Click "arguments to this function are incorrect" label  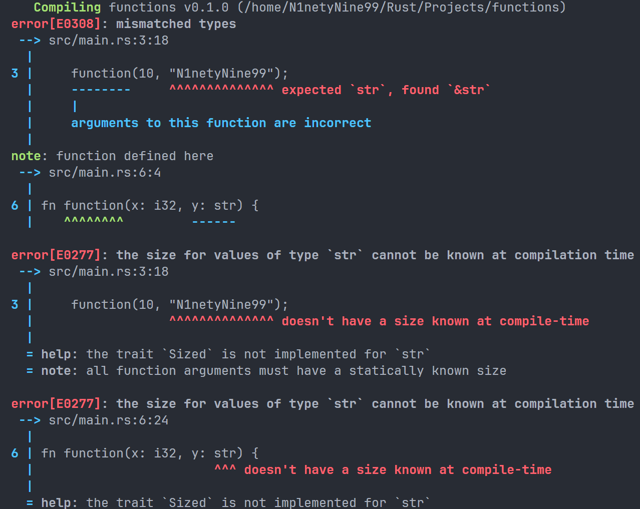[221, 123]
